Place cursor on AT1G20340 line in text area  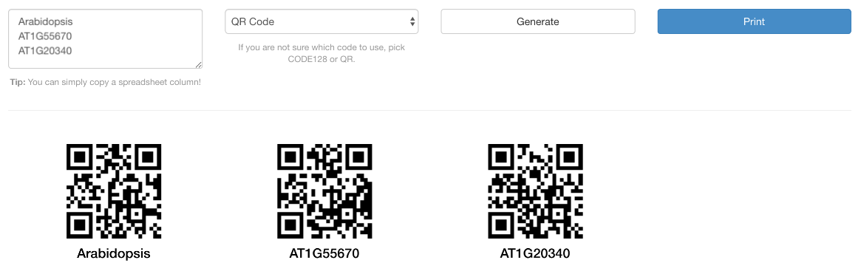pos(45,50)
